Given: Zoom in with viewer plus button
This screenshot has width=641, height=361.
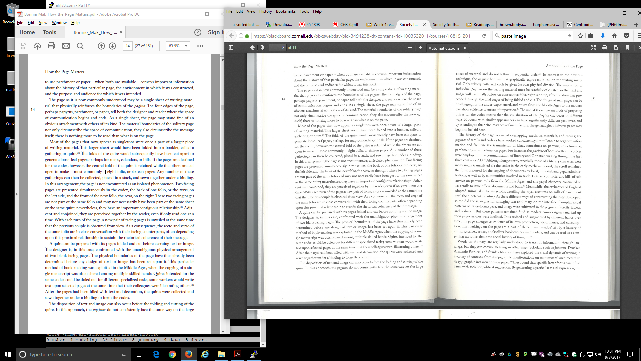Looking at the screenshot, I should coord(420,48).
